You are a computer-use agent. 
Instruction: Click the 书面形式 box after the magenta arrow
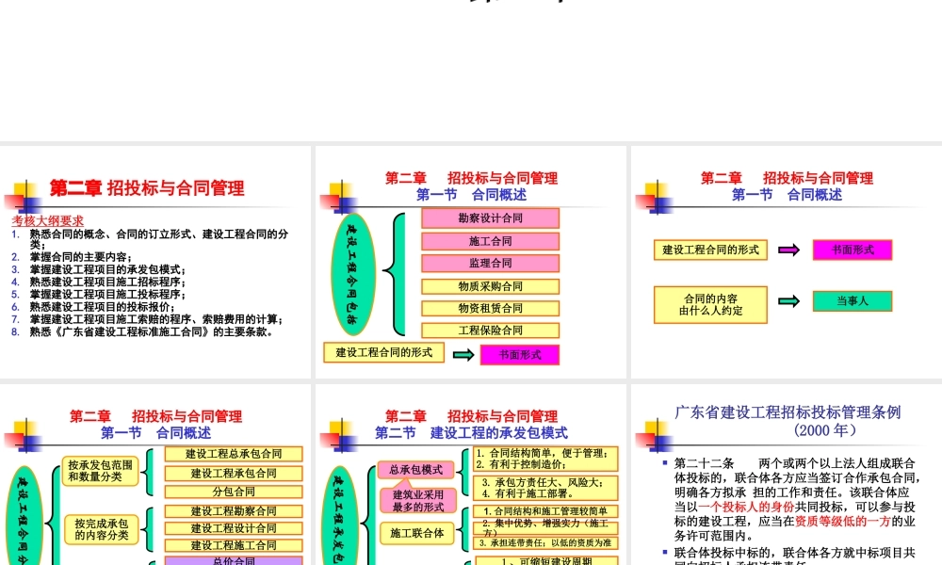pyautogui.click(x=853, y=250)
